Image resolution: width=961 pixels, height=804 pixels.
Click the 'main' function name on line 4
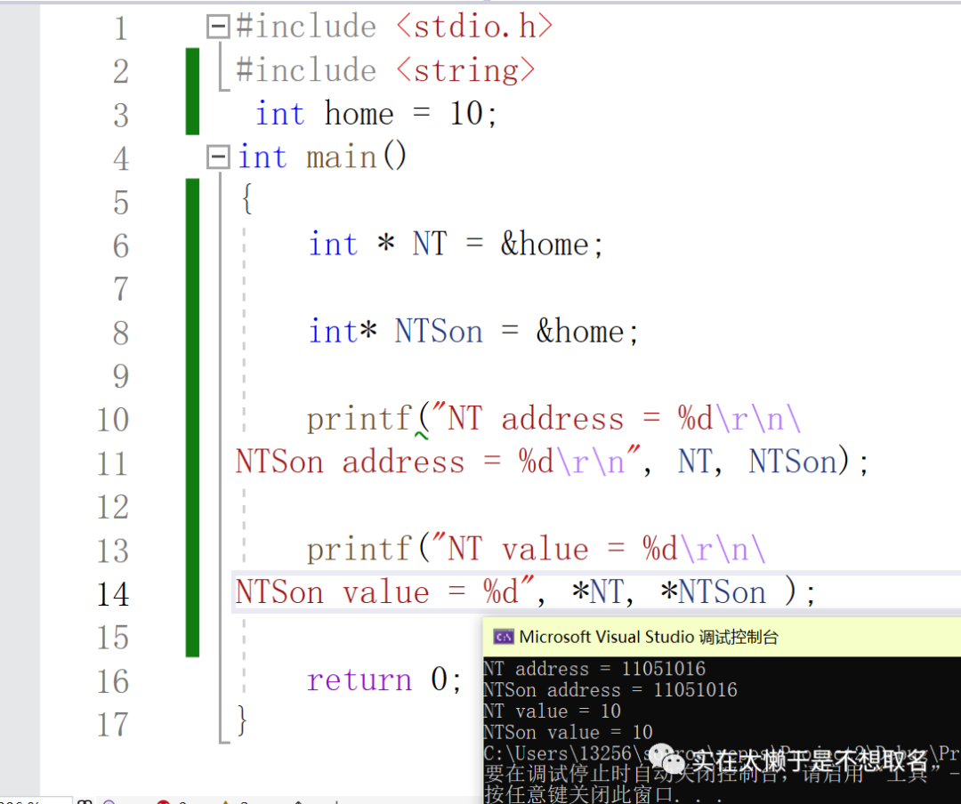point(342,157)
